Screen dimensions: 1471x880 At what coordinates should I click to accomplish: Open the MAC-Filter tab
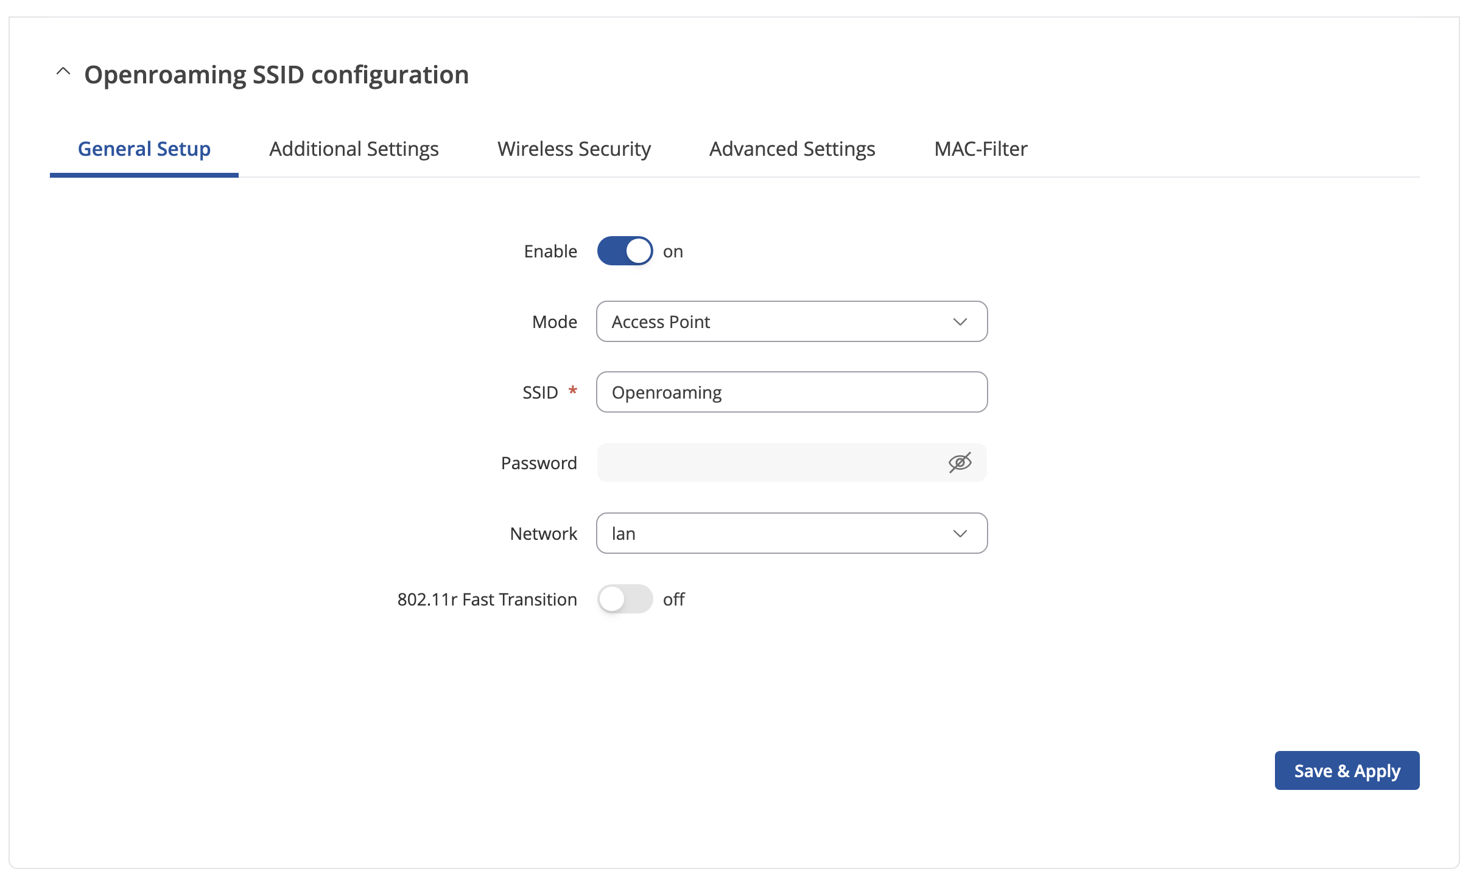click(x=981, y=149)
